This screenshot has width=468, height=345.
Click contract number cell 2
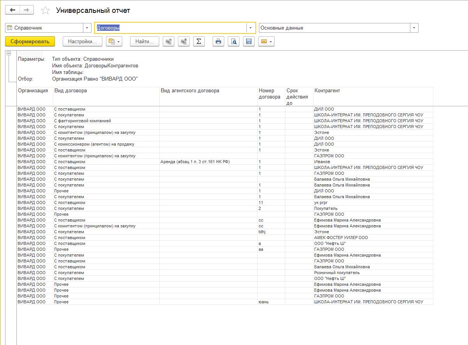271,208
